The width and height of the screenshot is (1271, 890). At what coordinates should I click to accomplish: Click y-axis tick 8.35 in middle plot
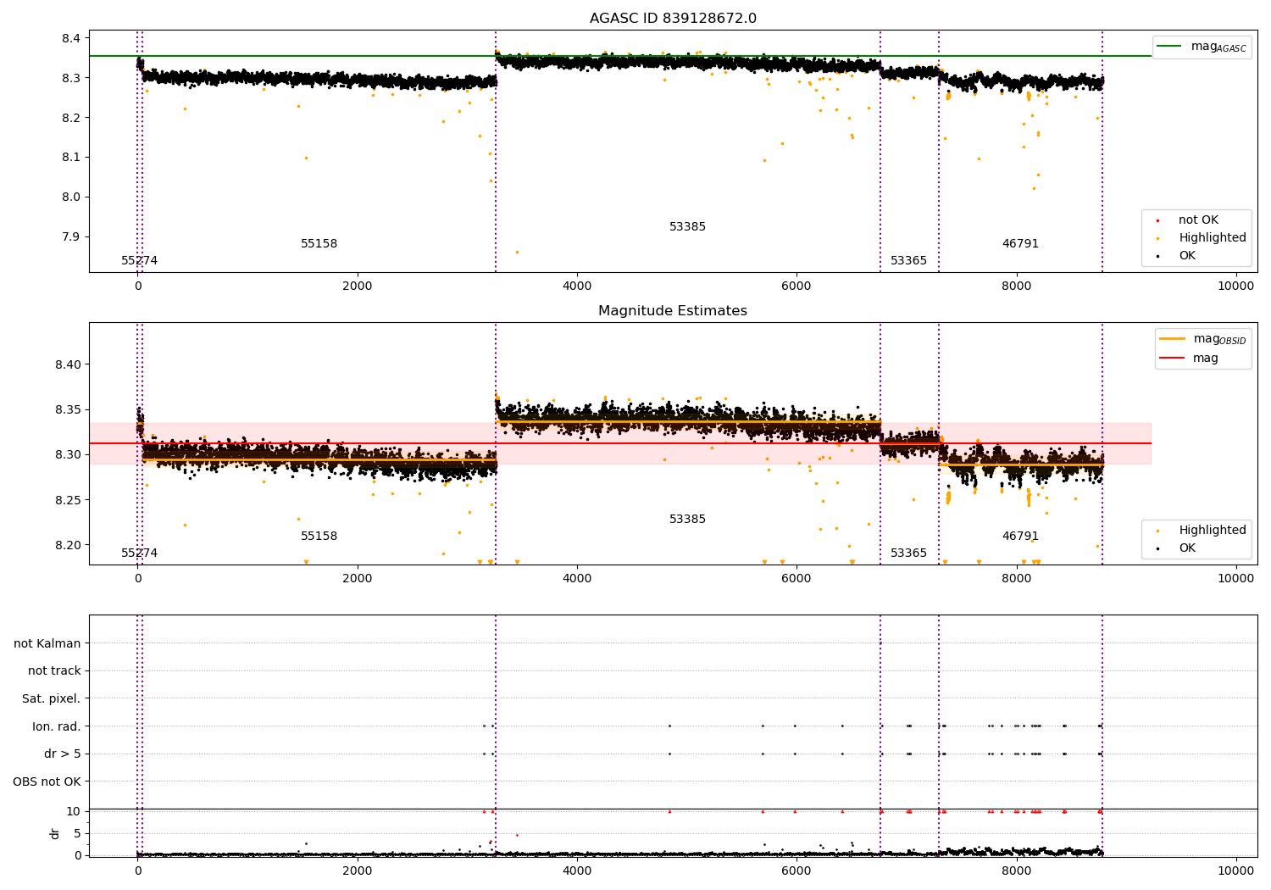[x=69, y=410]
